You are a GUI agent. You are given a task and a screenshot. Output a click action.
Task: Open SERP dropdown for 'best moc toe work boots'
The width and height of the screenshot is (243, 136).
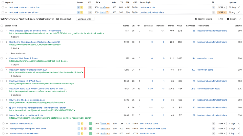tap(222, 123)
